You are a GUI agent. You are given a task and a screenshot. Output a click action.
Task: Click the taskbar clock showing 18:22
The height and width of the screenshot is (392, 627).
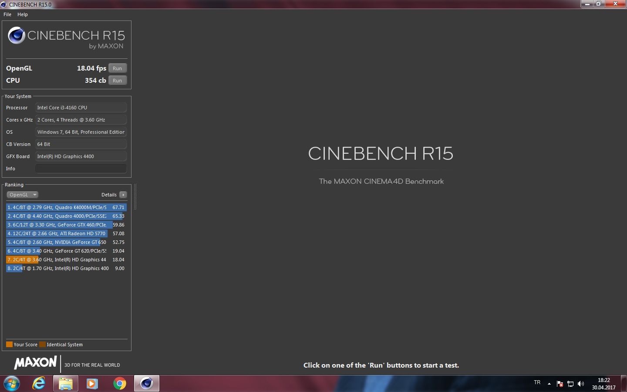point(603,384)
